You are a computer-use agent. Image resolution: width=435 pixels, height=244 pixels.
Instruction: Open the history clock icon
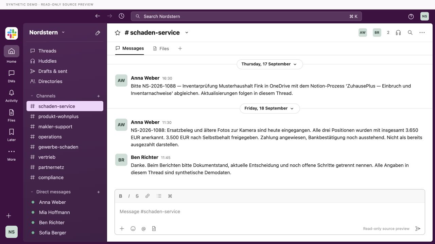tap(121, 16)
